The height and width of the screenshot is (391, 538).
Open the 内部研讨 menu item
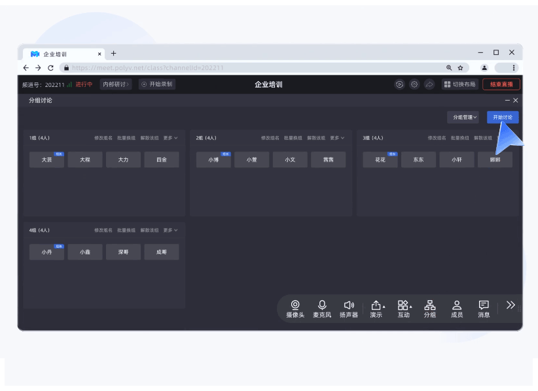point(115,84)
